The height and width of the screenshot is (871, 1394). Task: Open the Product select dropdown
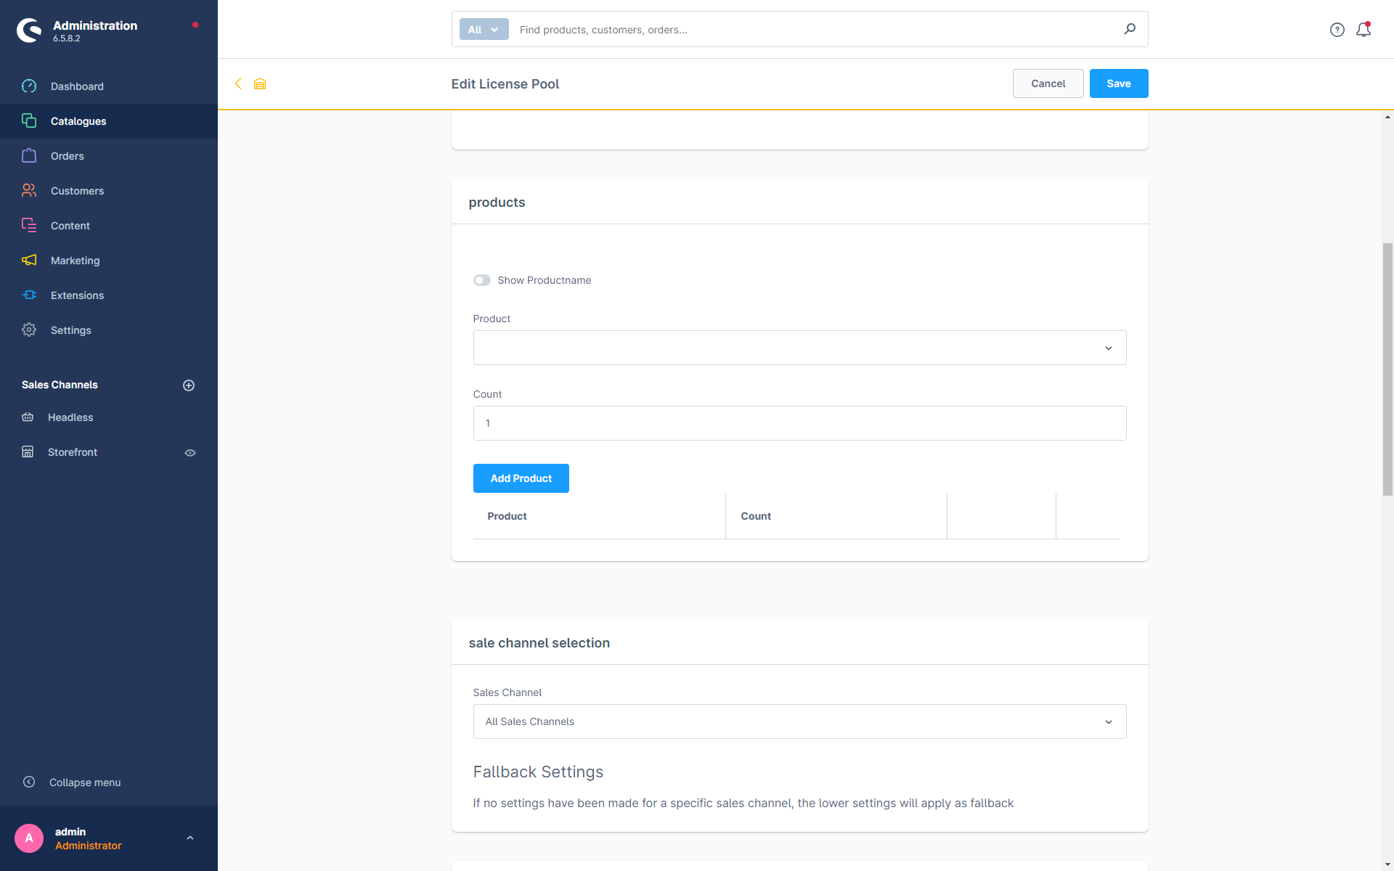point(799,348)
